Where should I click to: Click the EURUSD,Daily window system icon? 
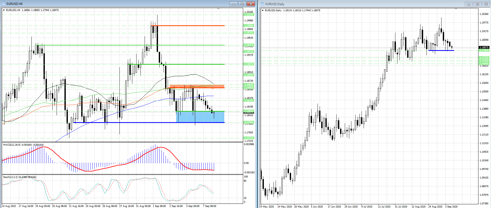point(262,4)
